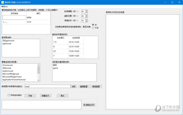Click the snap/ storage path field
The width and height of the screenshot is (183, 115).
tap(48, 86)
